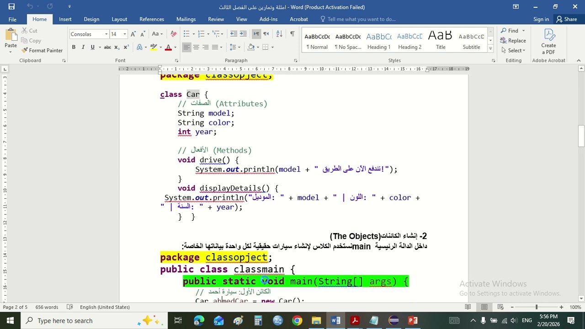This screenshot has width=585, height=329.
Task: Switch to Web Layout view
Action: tap(500, 307)
